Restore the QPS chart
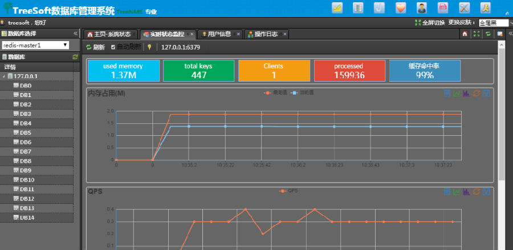Screen dimensions: 513x250 coord(477,191)
